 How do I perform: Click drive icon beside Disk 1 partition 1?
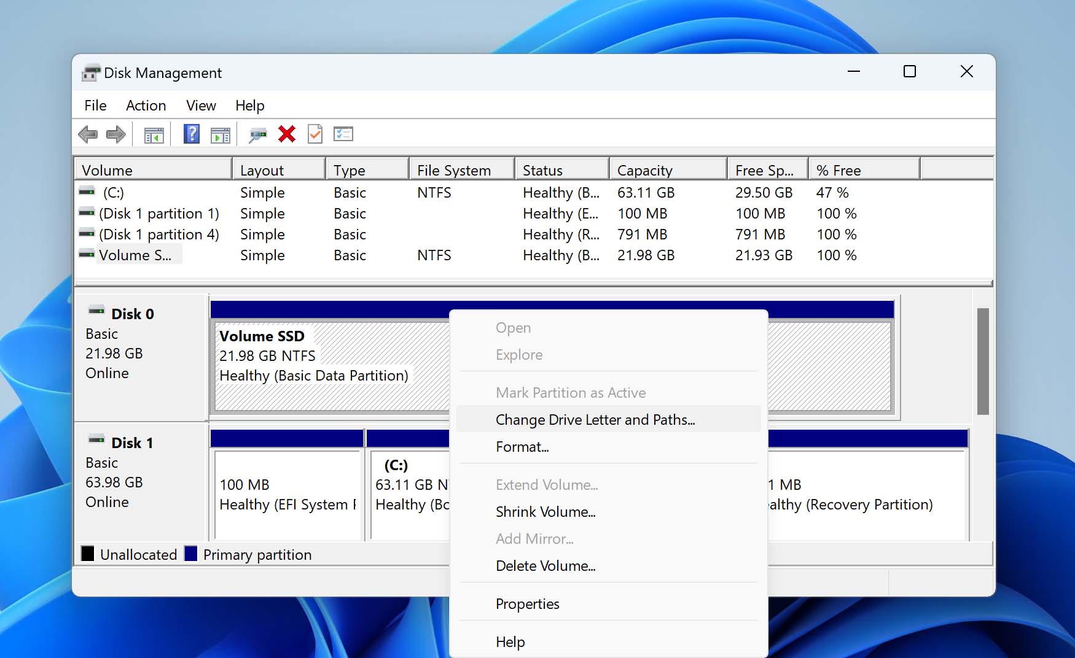tap(87, 213)
